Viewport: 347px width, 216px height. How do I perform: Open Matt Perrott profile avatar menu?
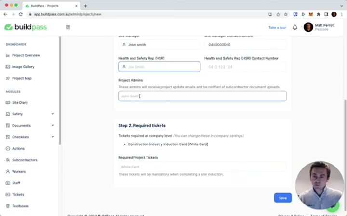pyautogui.click(x=308, y=27)
